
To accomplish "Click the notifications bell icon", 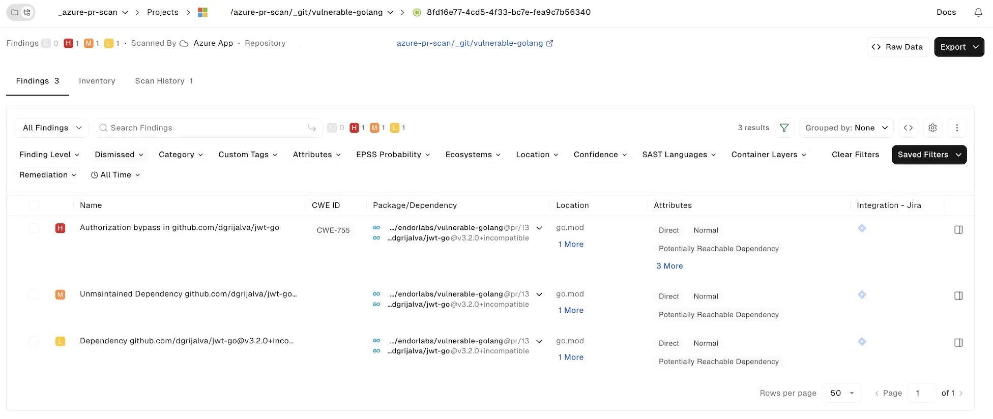I will 978,12.
